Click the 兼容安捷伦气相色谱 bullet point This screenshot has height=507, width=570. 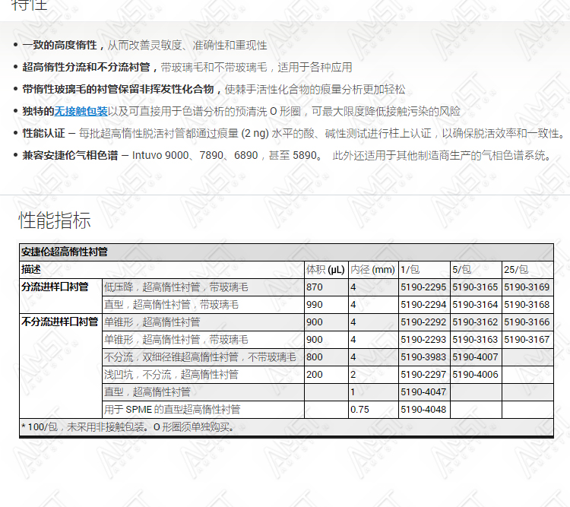click(287, 156)
